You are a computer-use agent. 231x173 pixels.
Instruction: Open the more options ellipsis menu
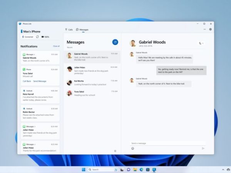[x=204, y=29]
